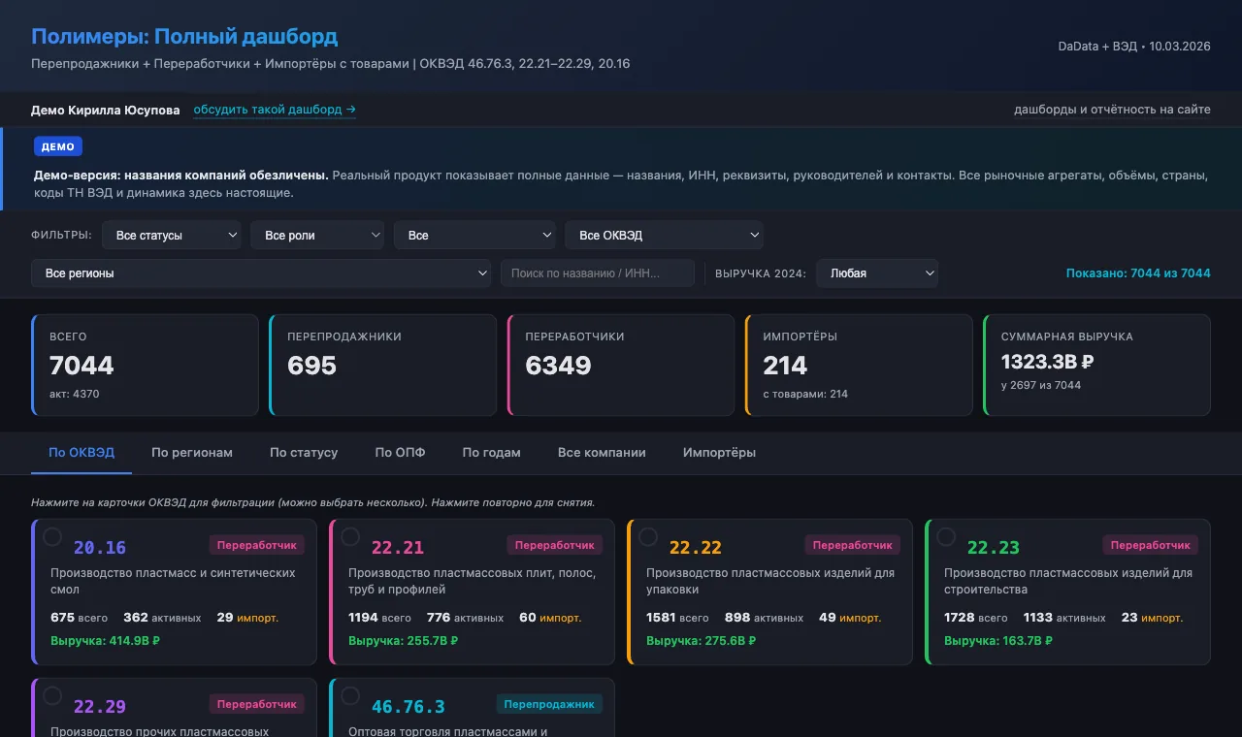
Task: Click the 'Демо Кирилла Юсупова' label
Action: pos(106,111)
